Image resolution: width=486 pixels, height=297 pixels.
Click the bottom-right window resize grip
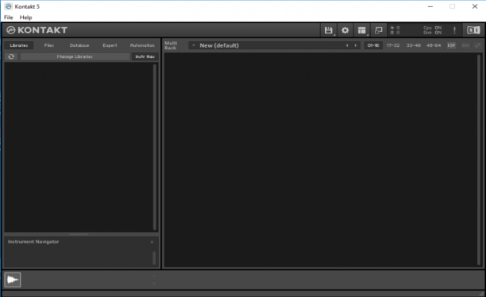[x=481, y=293]
